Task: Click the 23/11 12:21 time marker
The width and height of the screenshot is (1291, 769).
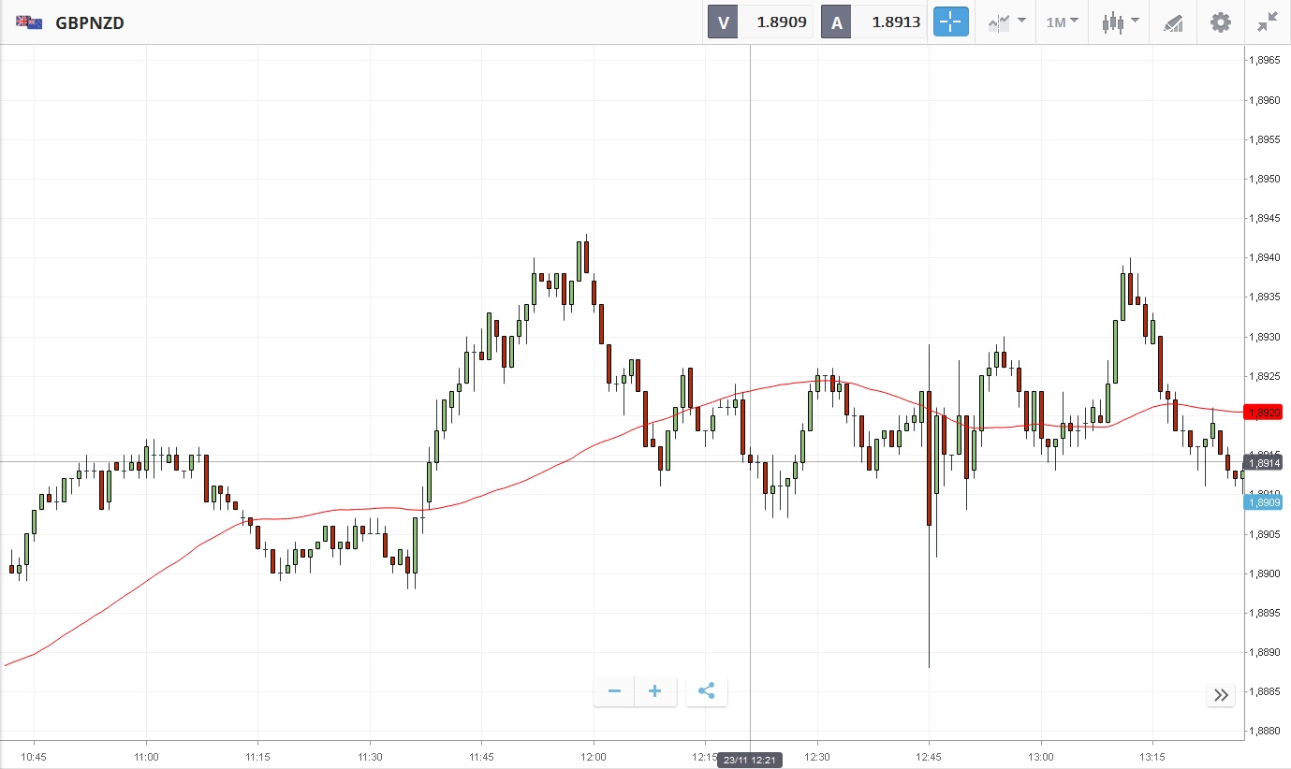Action: coord(750,760)
